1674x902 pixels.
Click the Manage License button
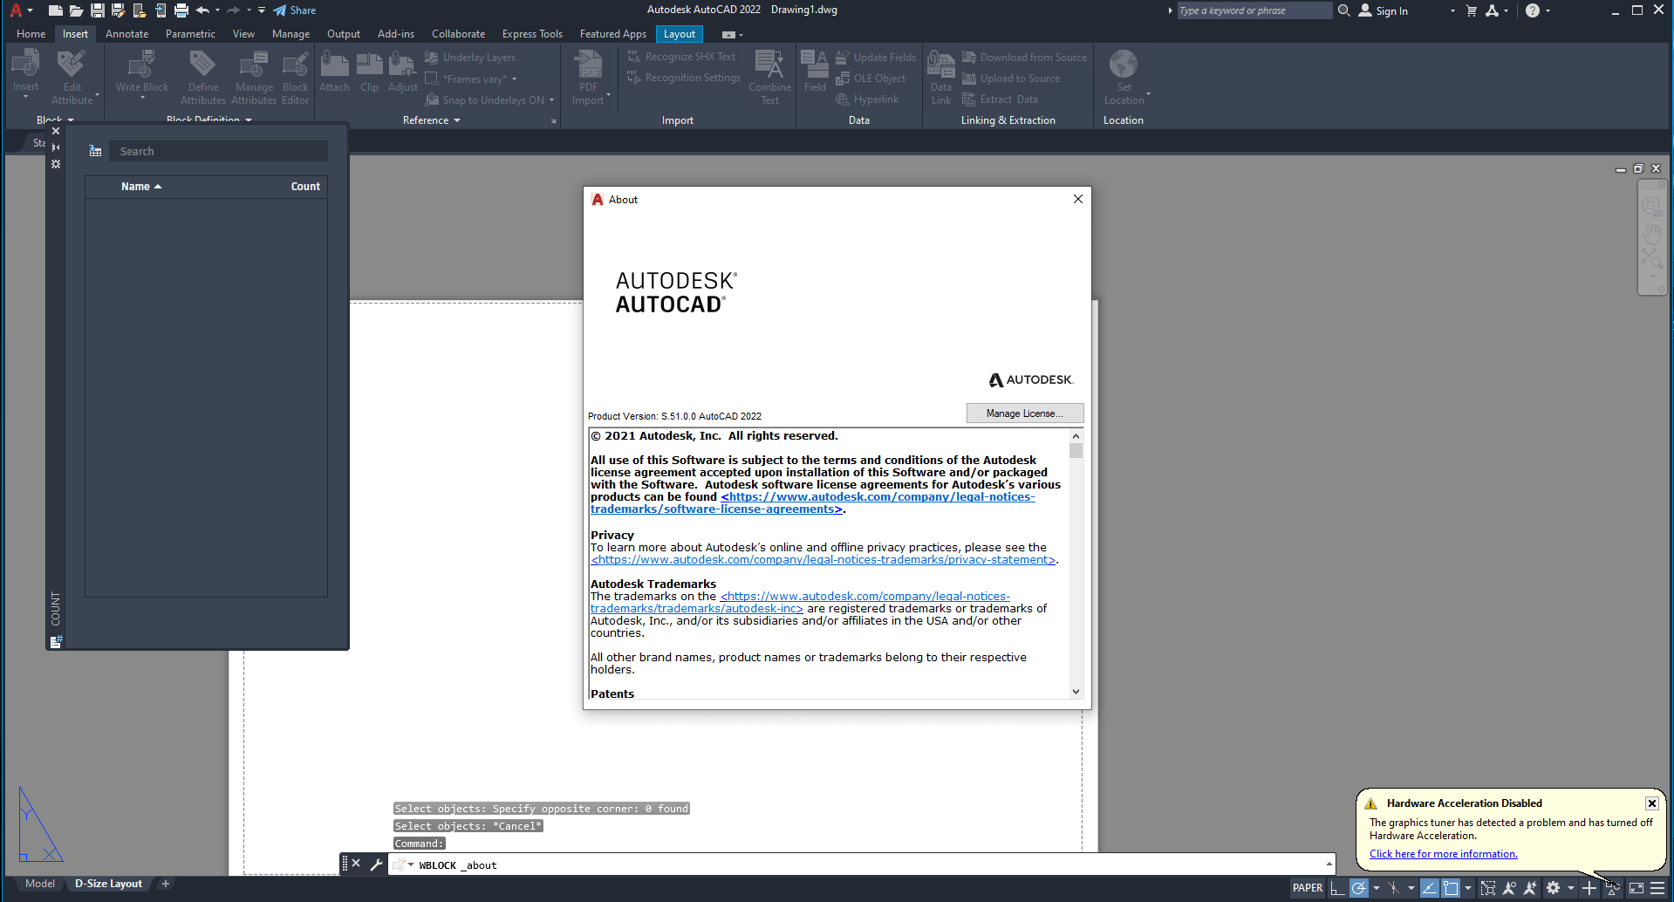[x=1024, y=413]
